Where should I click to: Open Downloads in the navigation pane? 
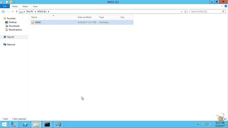coord(14,26)
